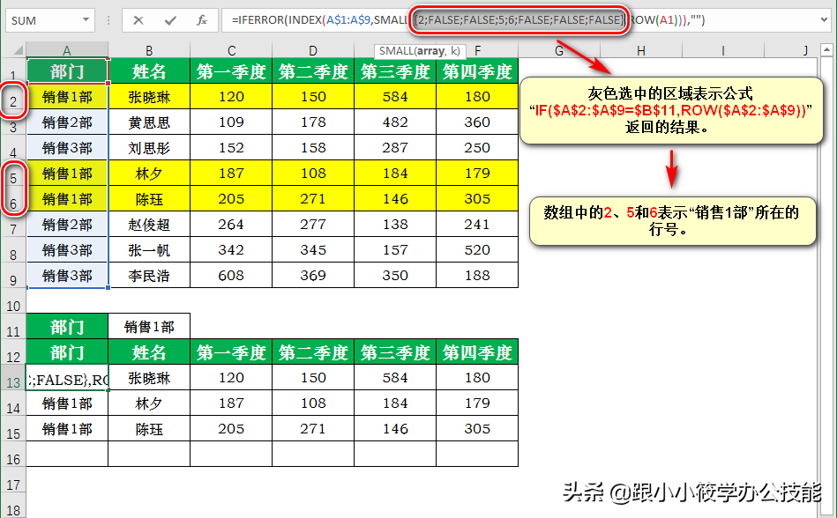Select cell 赵俊超
This screenshot has height=518, width=837.
(x=149, y=225)
